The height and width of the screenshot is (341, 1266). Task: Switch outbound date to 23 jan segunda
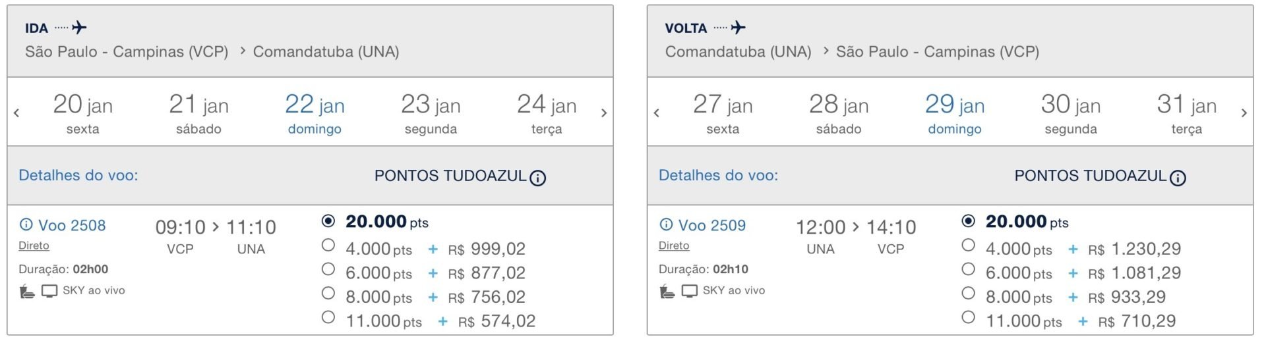pos(431,113)
